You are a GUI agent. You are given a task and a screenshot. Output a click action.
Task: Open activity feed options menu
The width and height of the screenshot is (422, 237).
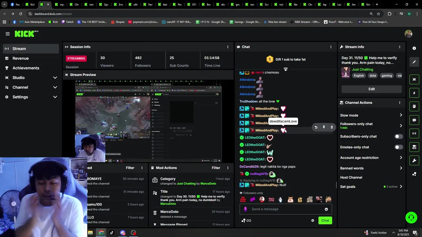click(142, 168)
